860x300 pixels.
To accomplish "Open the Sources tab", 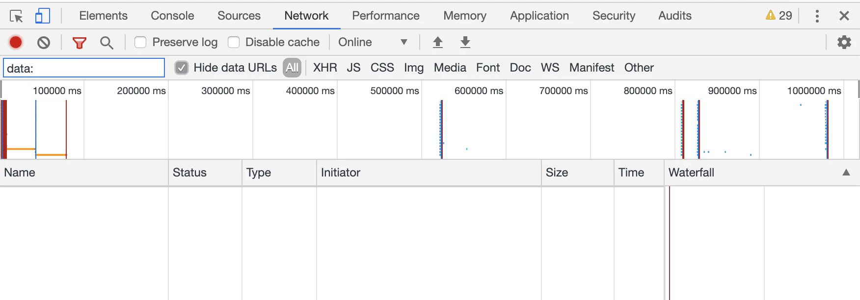I will 239,16.
